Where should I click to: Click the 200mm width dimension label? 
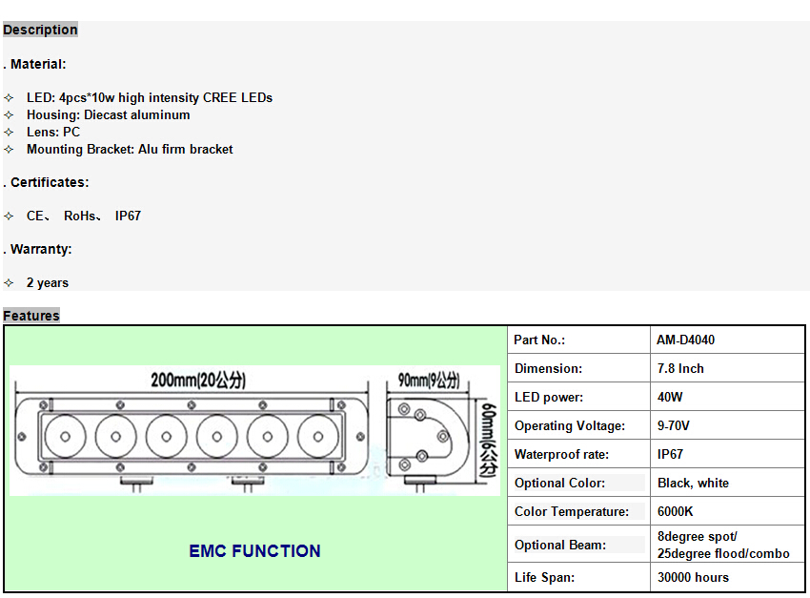(x=198, y=380)
